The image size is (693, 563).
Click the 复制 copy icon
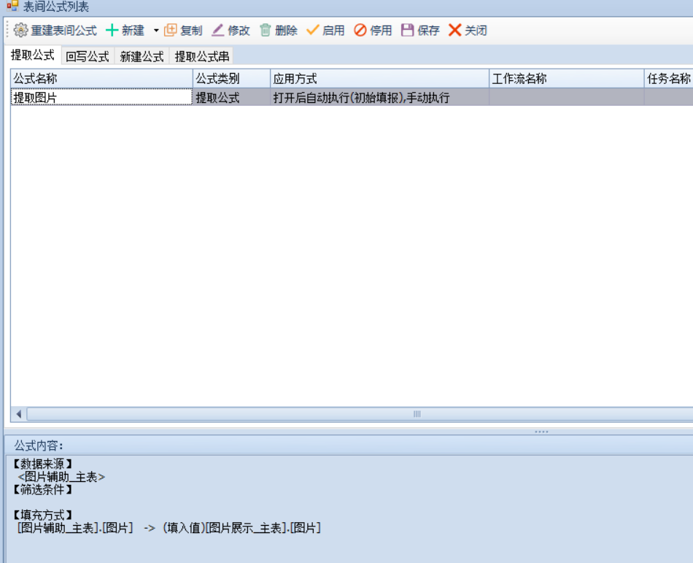(171, 31)
